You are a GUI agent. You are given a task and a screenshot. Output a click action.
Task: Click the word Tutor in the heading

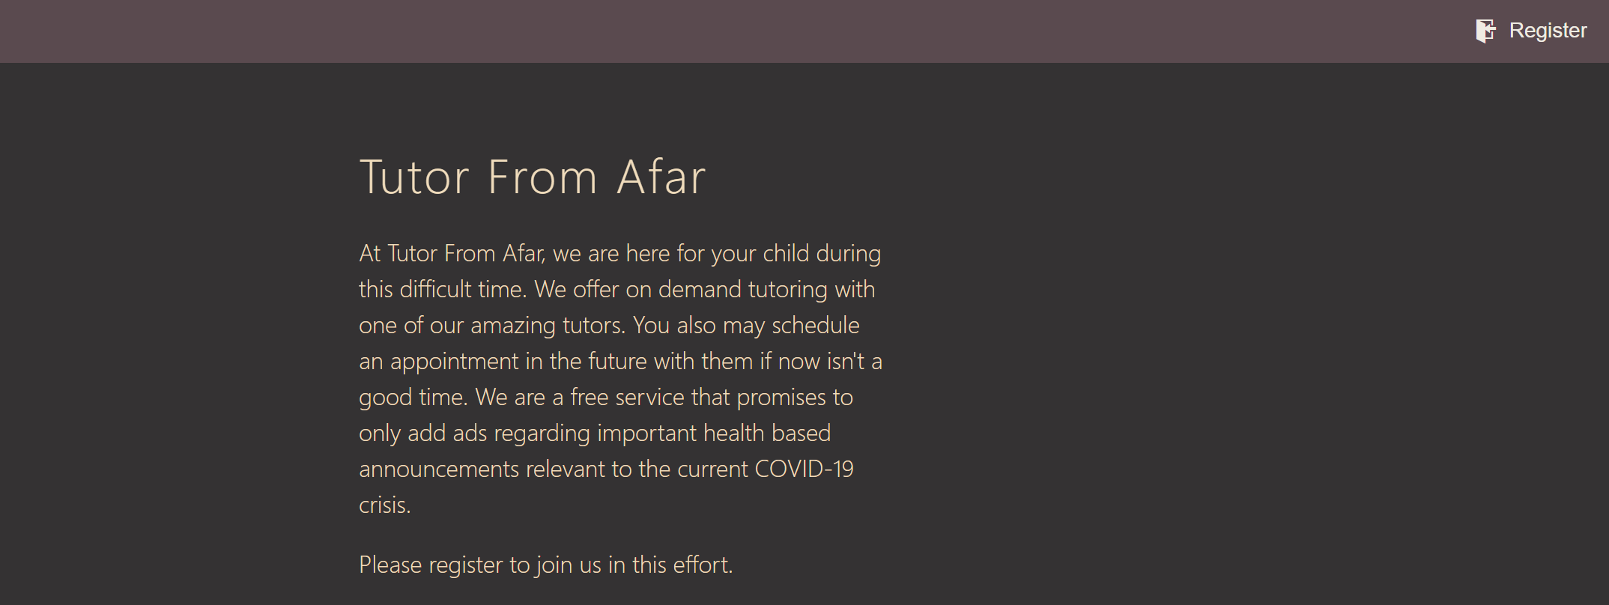click(414, 177)
